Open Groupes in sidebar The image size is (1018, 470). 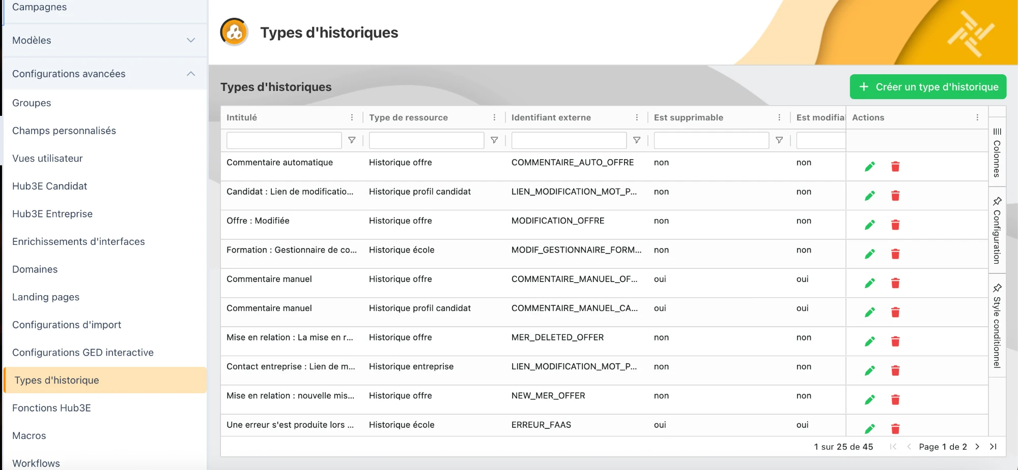[32, 103]
